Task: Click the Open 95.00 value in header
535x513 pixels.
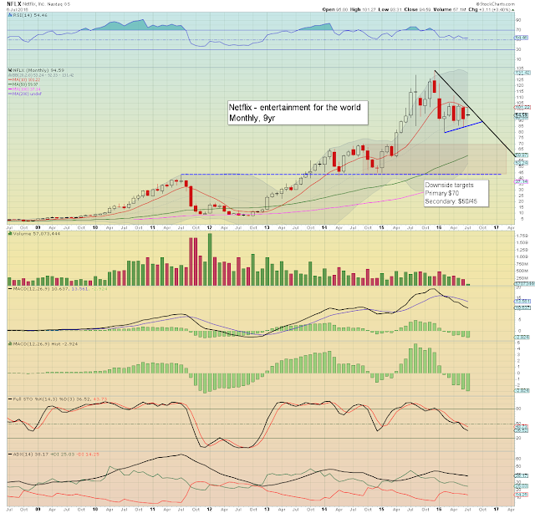Action: click(x=334, y=9)
